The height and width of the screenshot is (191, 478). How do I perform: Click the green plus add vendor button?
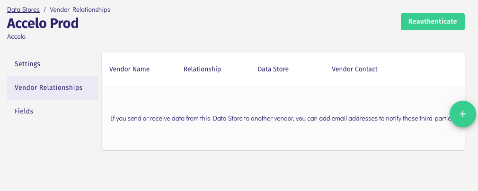(x=462, y=114)
